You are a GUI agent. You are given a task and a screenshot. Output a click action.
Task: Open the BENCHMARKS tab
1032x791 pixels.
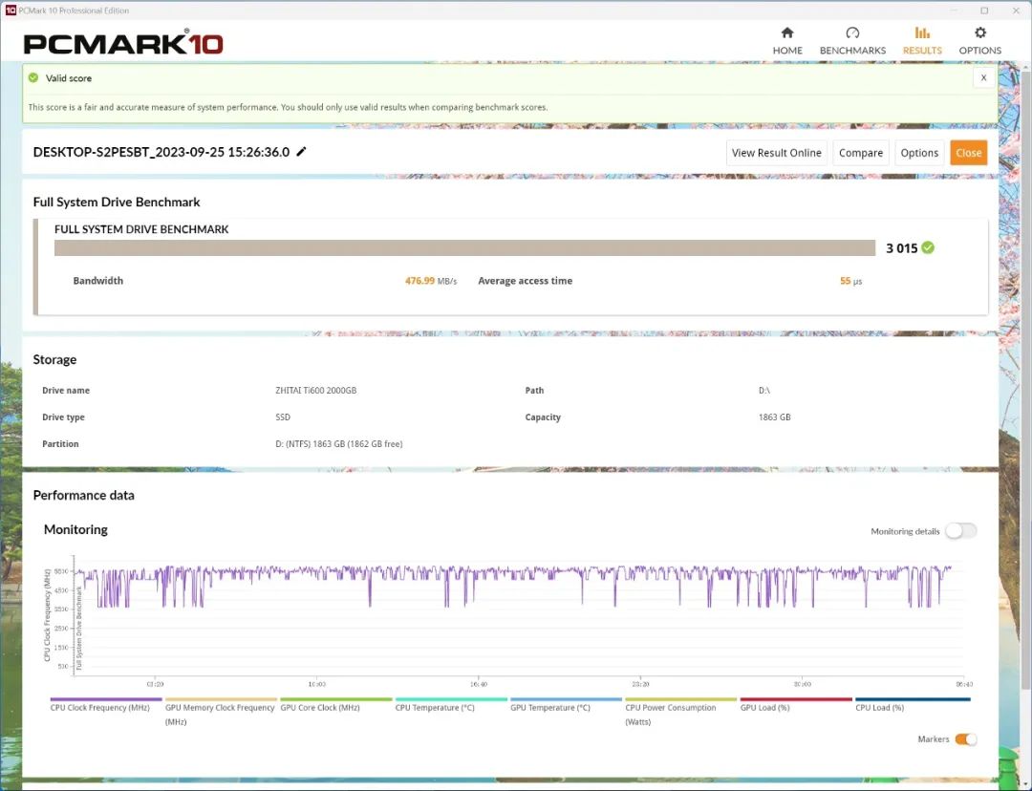(x=852, y=40)
